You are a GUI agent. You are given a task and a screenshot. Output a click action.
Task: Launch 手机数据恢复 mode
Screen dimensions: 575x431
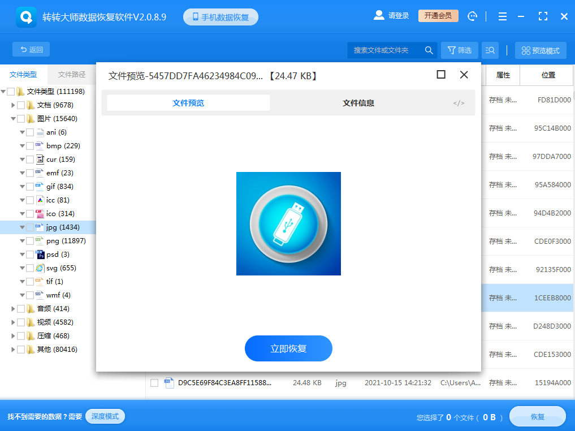221,16
